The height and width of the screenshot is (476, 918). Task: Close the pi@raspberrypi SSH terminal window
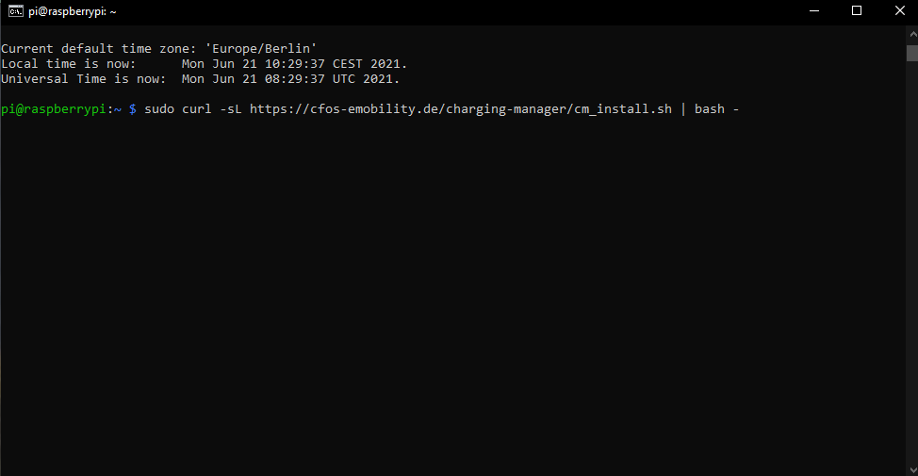[x=899, y=10]
